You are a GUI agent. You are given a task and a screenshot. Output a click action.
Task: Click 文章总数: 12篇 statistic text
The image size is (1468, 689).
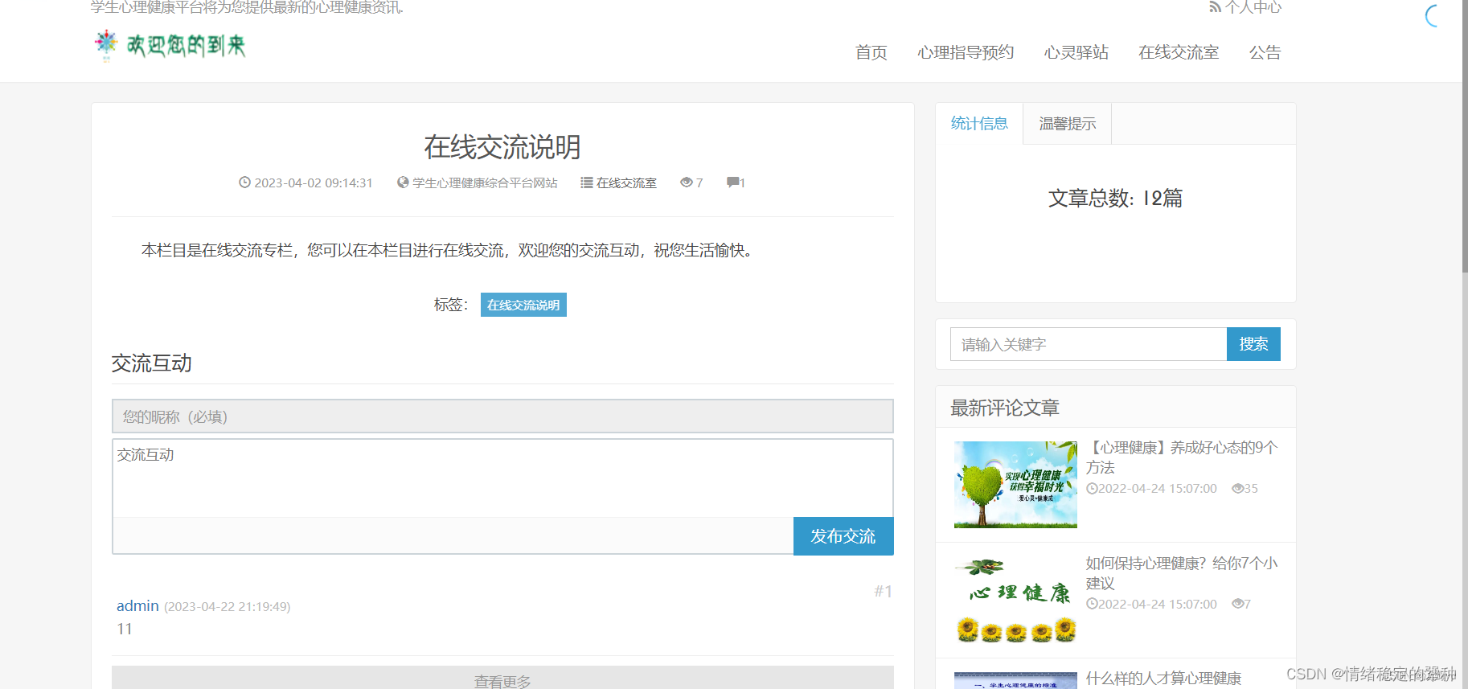(1115, 198)
